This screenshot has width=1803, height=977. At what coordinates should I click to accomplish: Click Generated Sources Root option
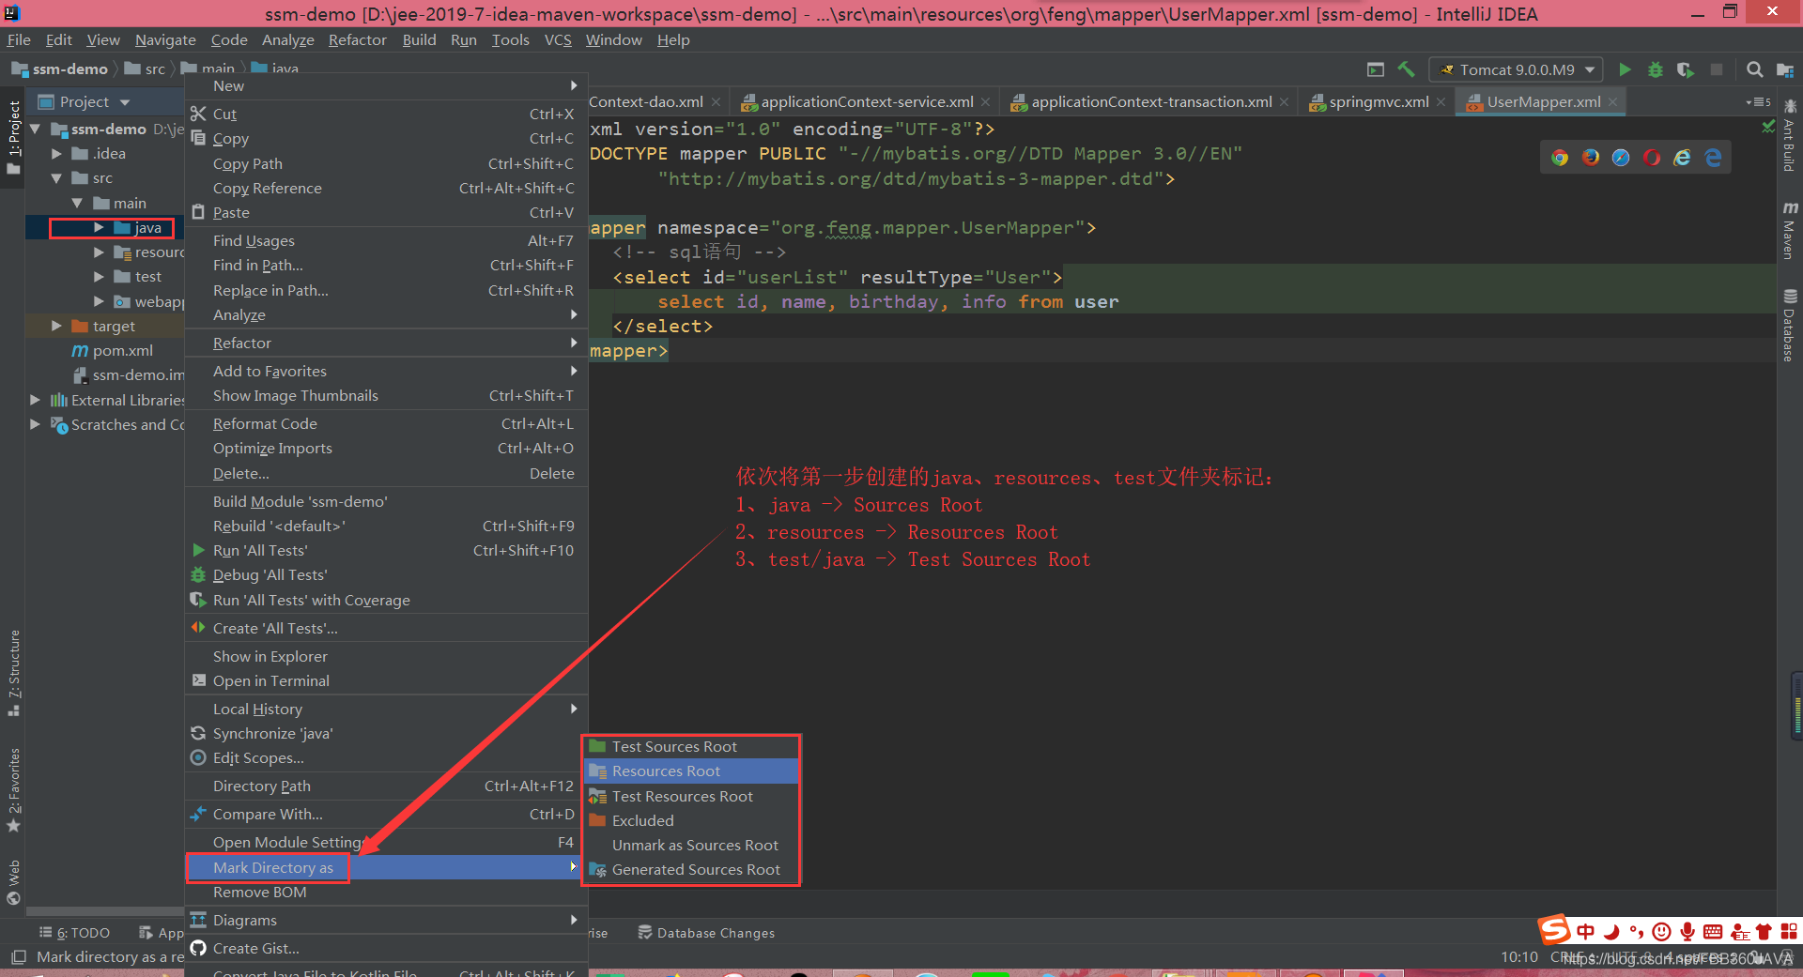click(x=691, y=870)
